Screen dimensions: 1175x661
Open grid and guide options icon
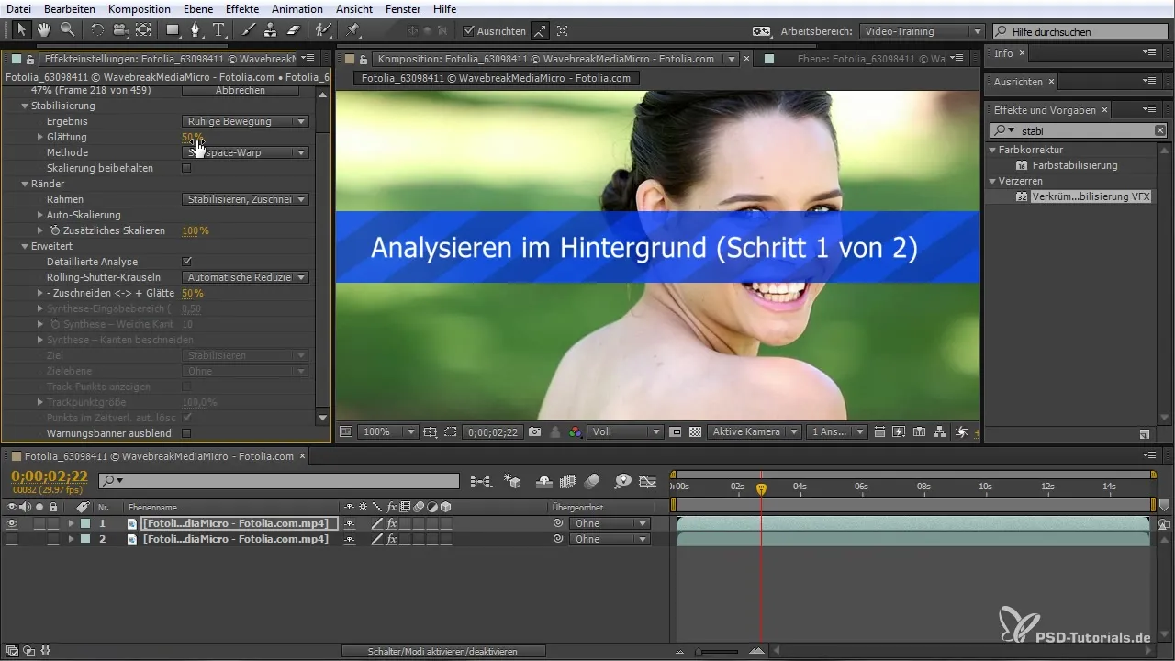[431, 431]
